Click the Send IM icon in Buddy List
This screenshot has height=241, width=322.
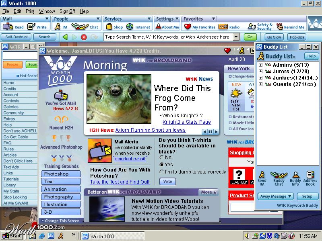click(262, 178)
